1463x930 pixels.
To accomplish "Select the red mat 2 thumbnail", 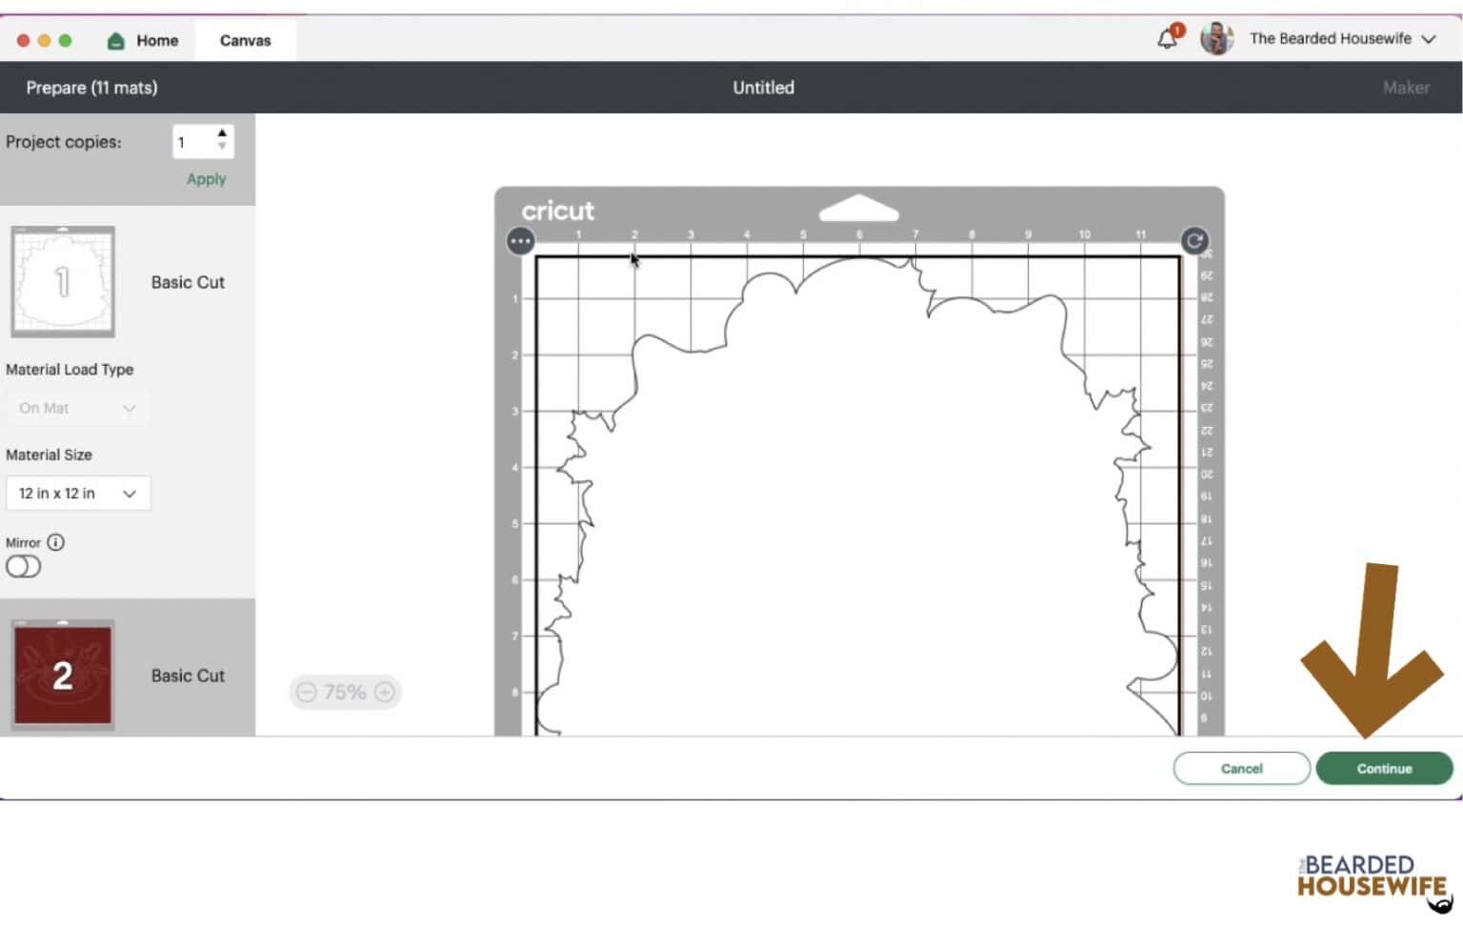I will click(63, 675).
